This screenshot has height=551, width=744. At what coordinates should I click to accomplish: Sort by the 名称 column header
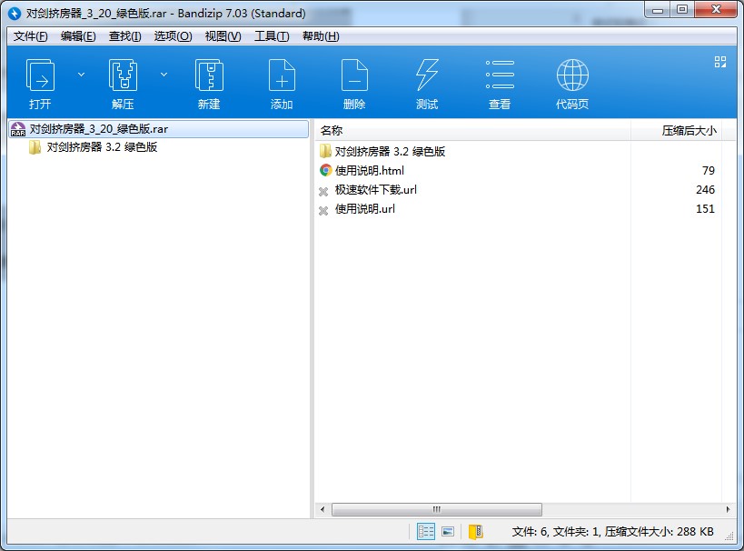(x=472, y=130)
